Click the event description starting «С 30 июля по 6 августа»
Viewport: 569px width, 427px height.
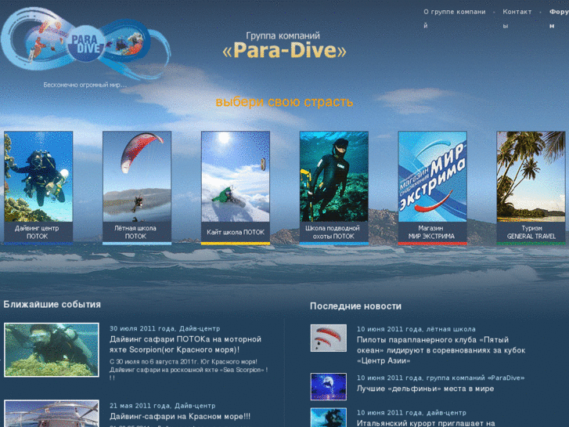point(189,370)
